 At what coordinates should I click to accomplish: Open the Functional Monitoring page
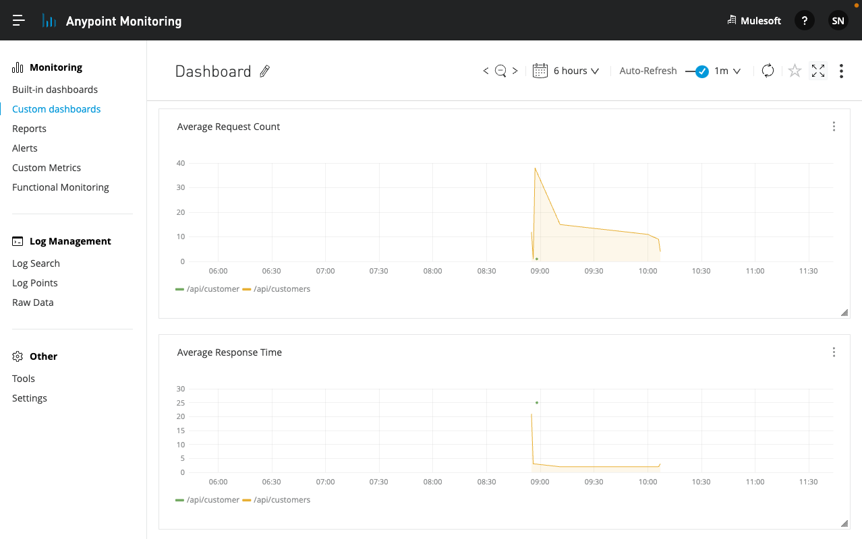(61, 187)
